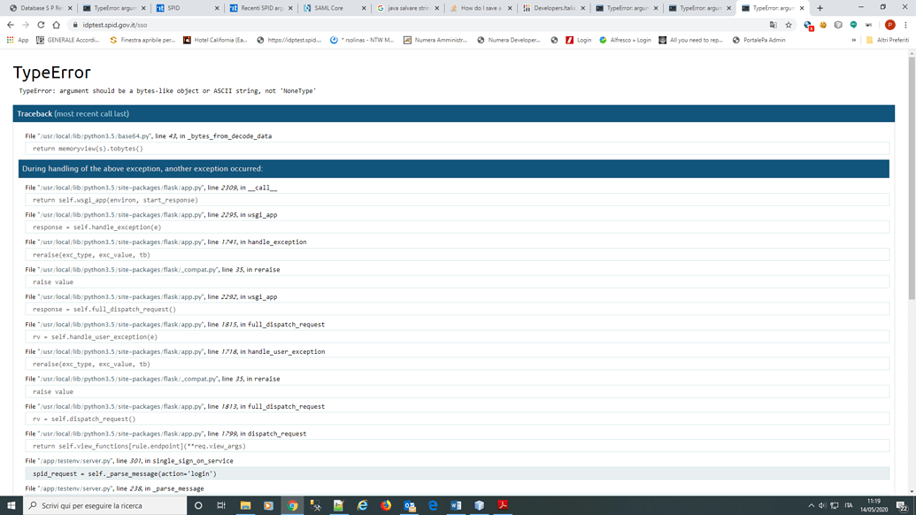Switch to the Recenti SPID tab

(260, 8)
